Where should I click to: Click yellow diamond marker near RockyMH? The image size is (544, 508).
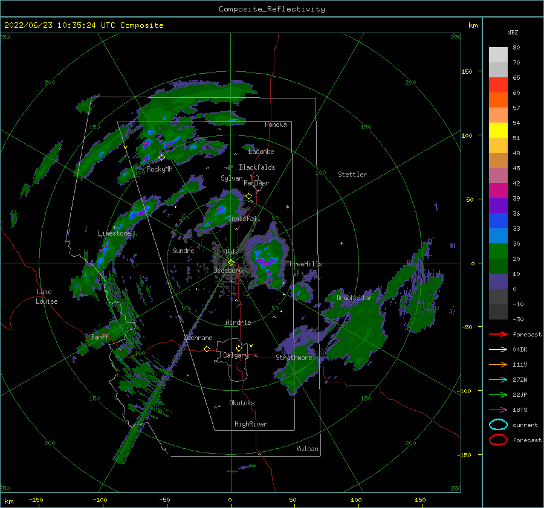coord(161,158)
